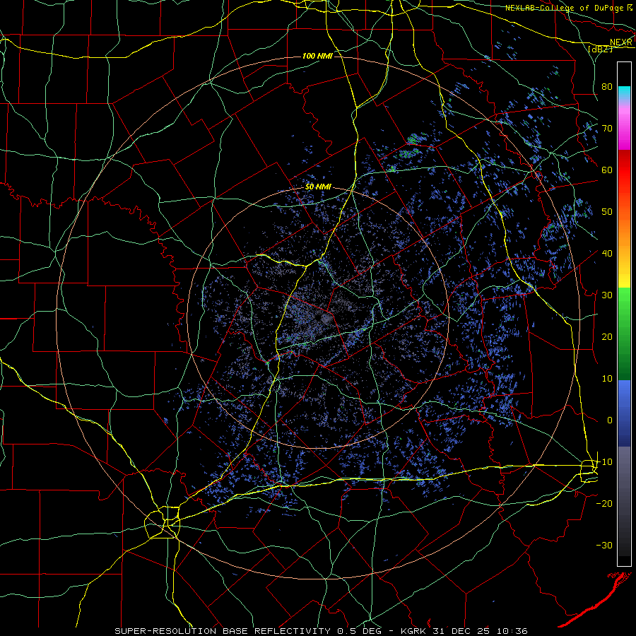Image resolution: width=636 pixels, height=636 pixels.
Task: Click the 100 NMI range ring label
Action: tap(317, 56)
